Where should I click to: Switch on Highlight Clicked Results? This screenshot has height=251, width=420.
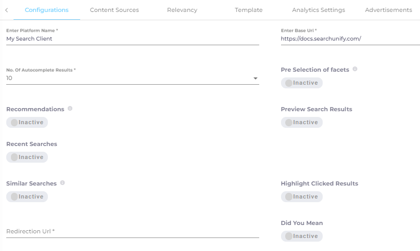(302, 196)
